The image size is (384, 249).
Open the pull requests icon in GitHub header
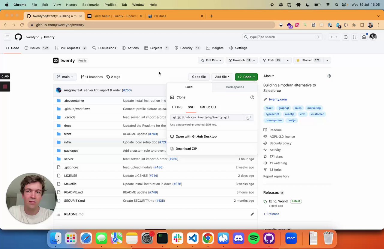pos(355,37)
